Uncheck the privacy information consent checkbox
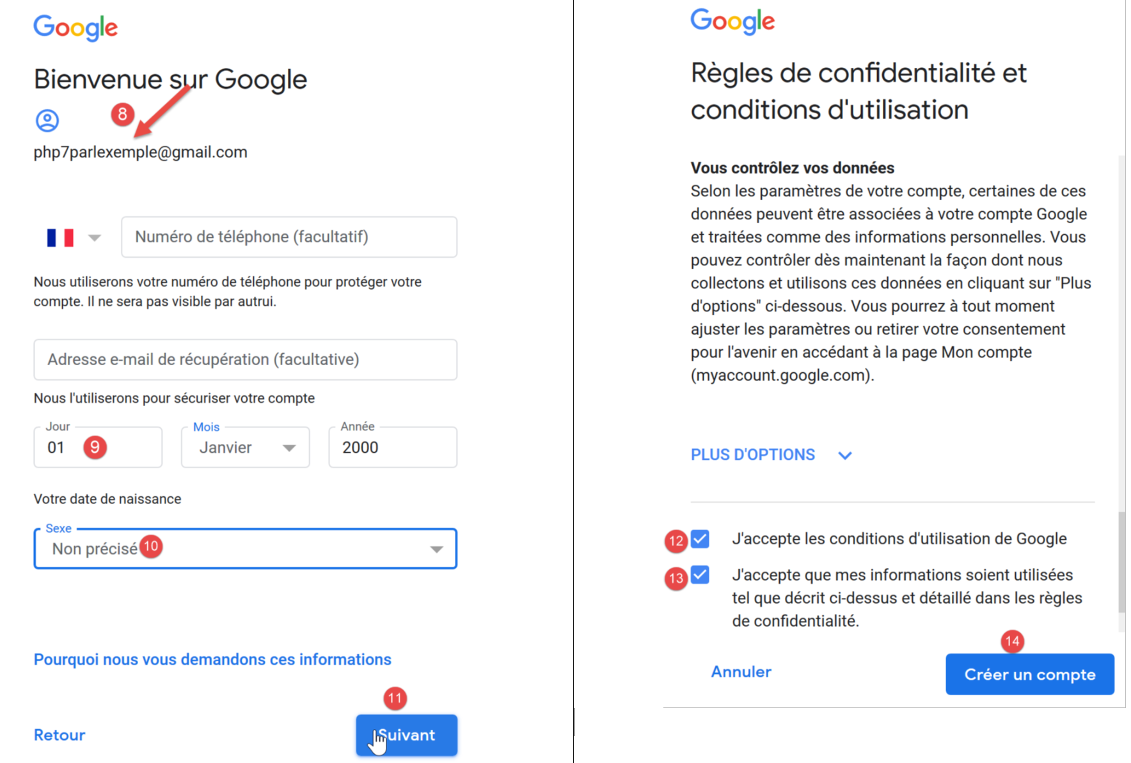The image size is (1131, 763). (700, 575)
